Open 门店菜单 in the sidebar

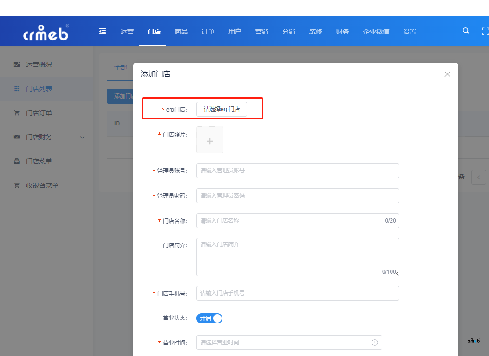tap(39, 161)
